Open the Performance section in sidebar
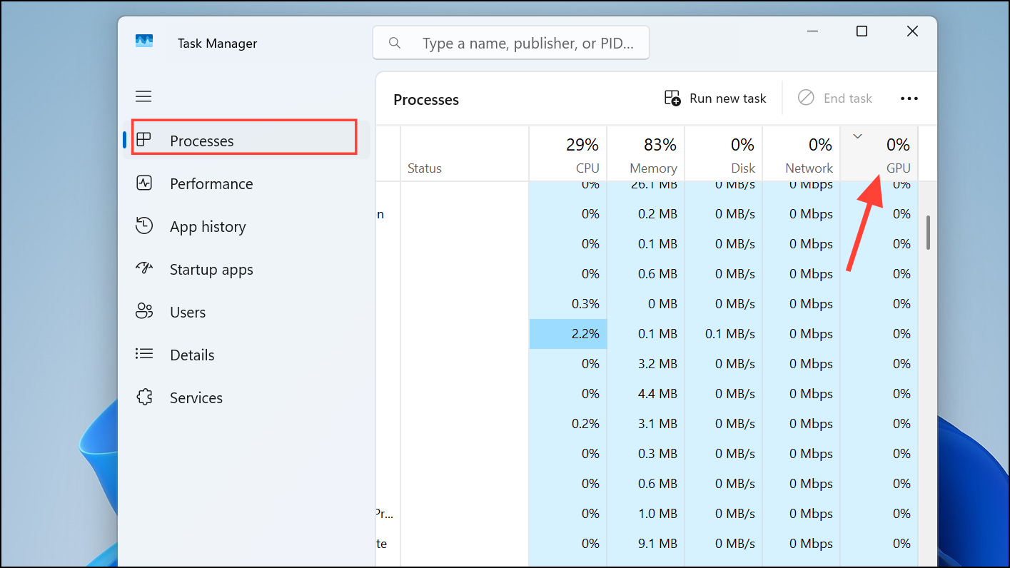The width and height of the screenshot is (1010, 568). click(211, 183)
